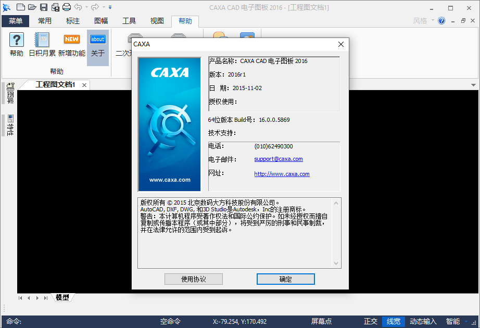Open the Redo history dropdown arrow

104,7
